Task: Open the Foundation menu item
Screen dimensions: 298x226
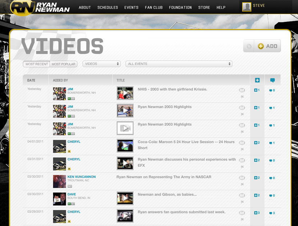Action: pyautogui.click(x=180, y=7)
